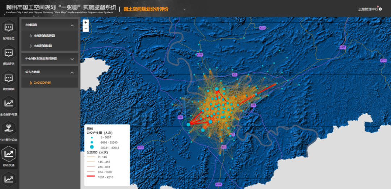Click the medium 6698 - 25340 circle swatch
Image resolution: width=391 pixels, height=189 pixels.
pyautogui.click(x=92, y=142)
